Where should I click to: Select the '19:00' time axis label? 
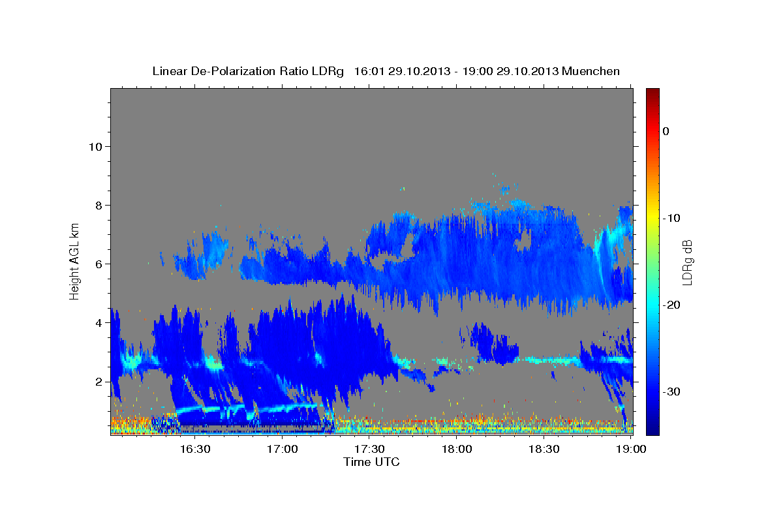click(x=631, y=449)
